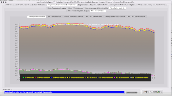Viewport: 172px width, 96px height.
Task: Open the Segmentation tab
Action: (x=83, y=5)
